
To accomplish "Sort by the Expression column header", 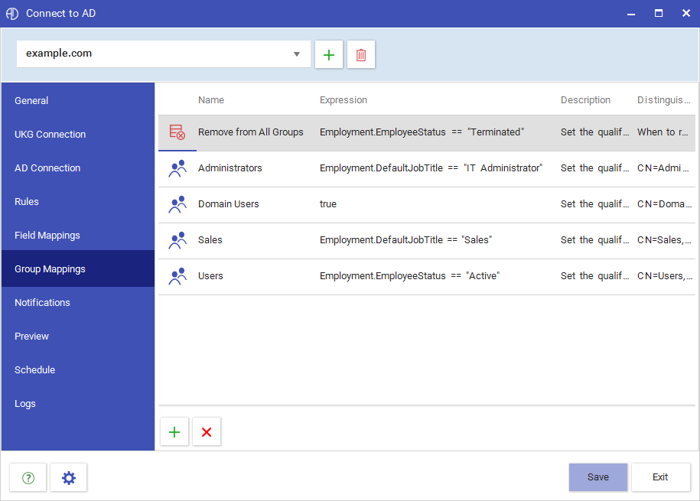I will (343, 100).
